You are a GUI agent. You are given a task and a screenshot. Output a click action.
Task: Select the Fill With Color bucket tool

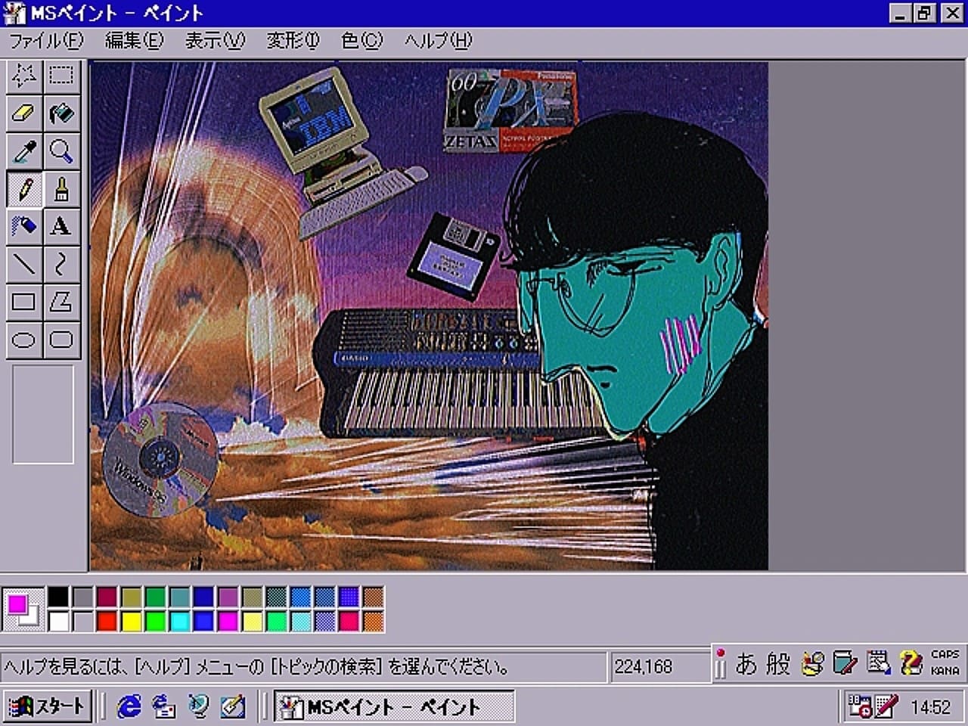click(x=61, y=113)
